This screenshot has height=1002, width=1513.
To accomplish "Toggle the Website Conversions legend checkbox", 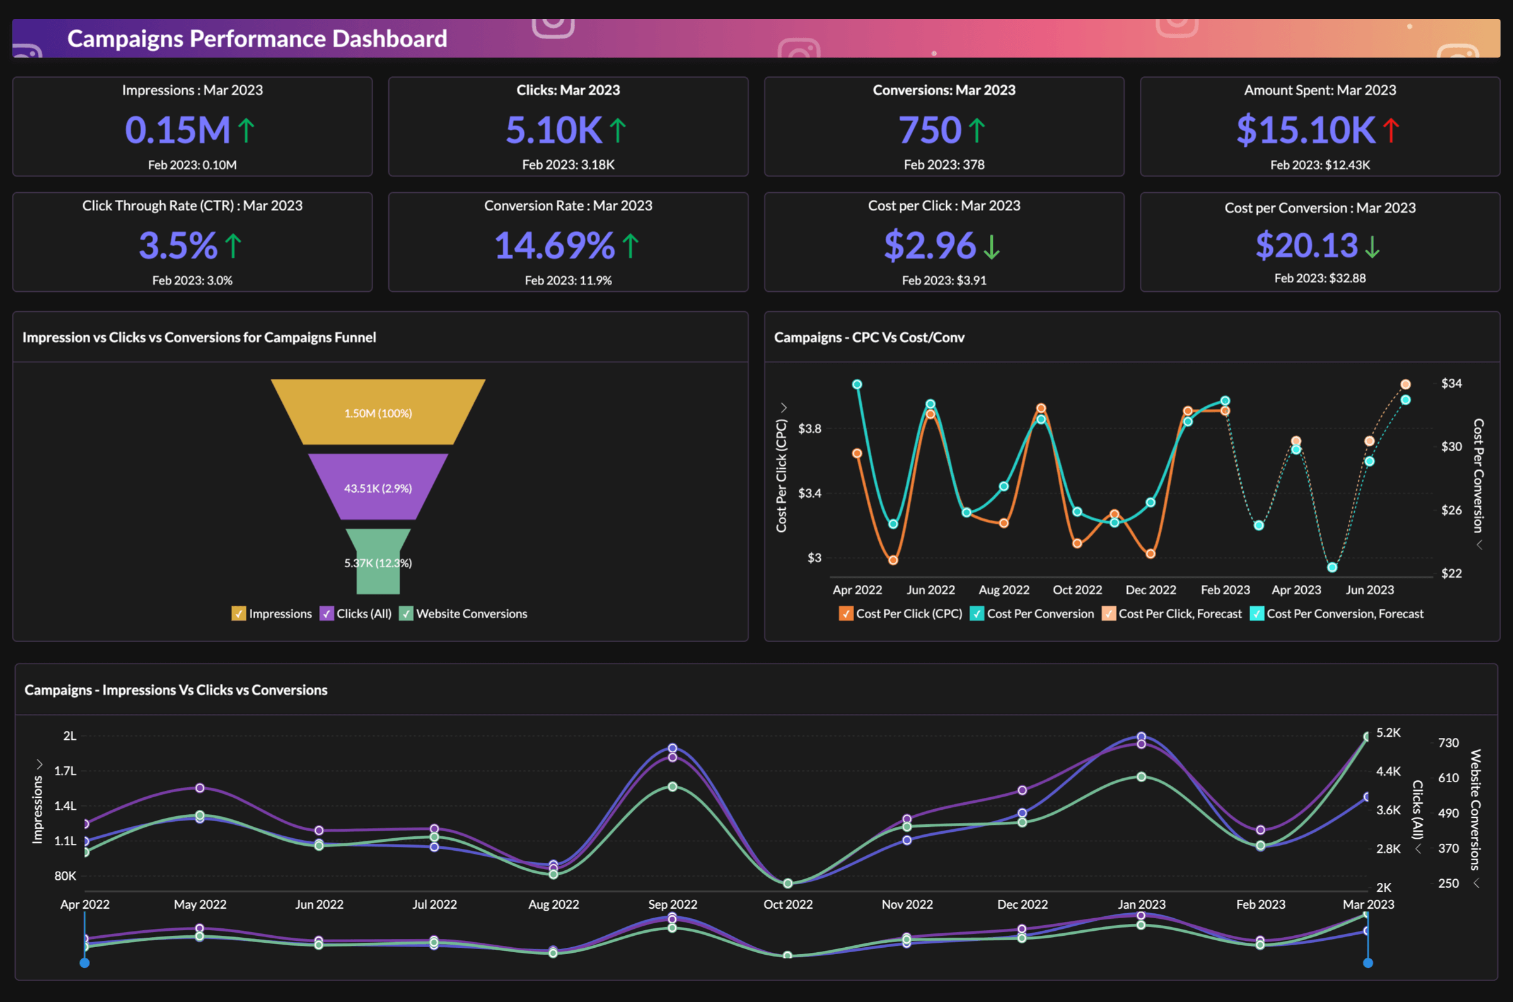I will [x=406, y=613].
